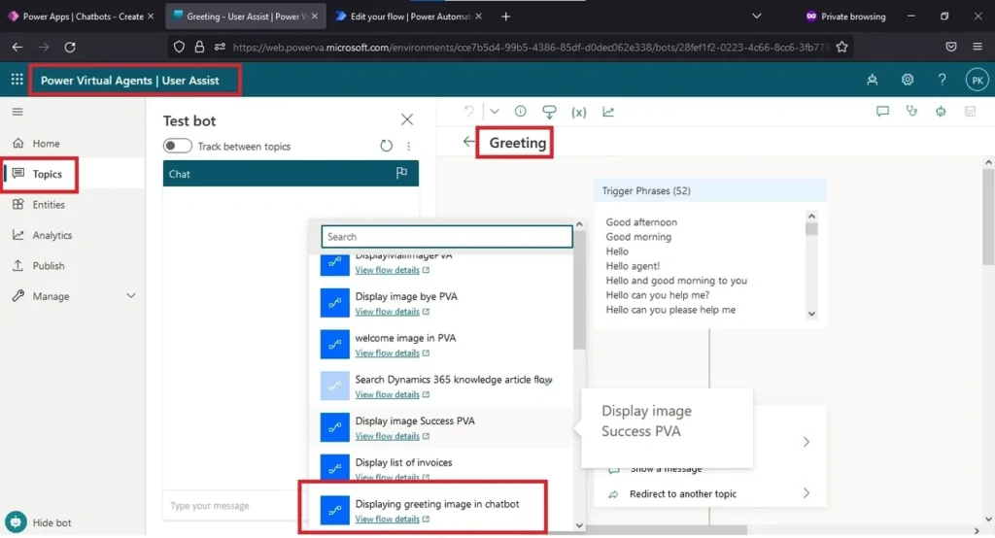995x538 pixels.
Task: Open the help question mark icon
Action: [942, 80]
